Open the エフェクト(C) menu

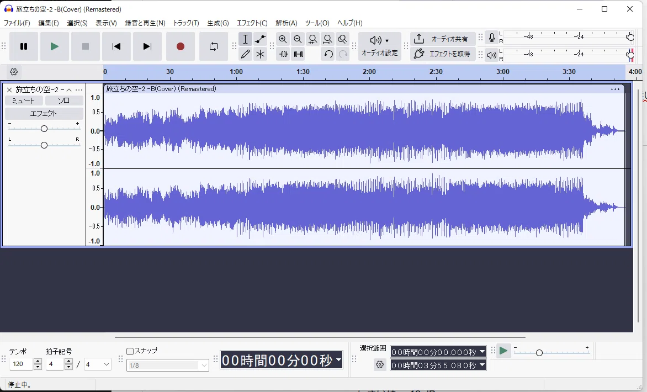click(252, 23)
